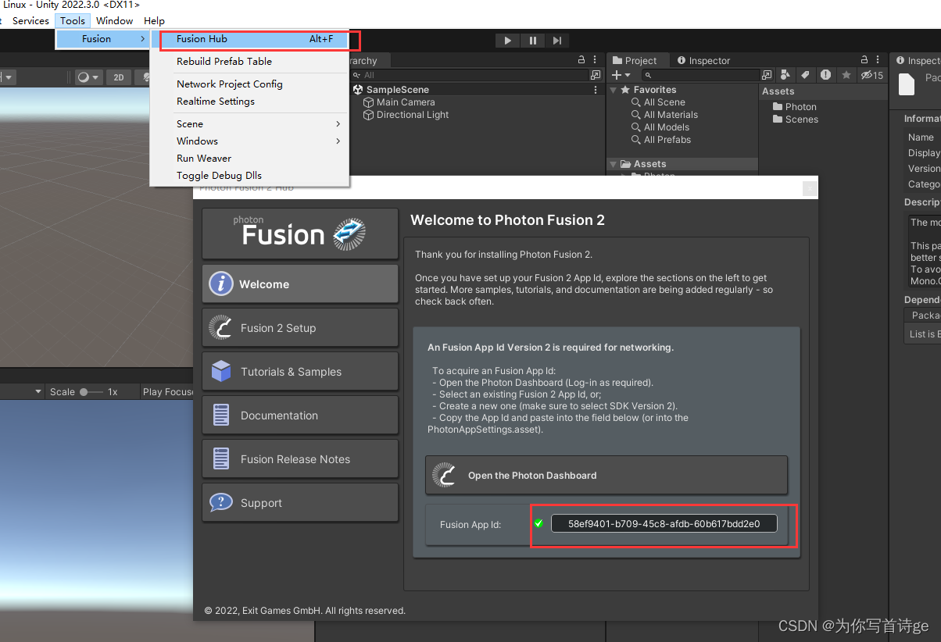The height and width of the screenshot is (642, 941).
Task: Select All Models saved search
Action: tap(667, 127)
